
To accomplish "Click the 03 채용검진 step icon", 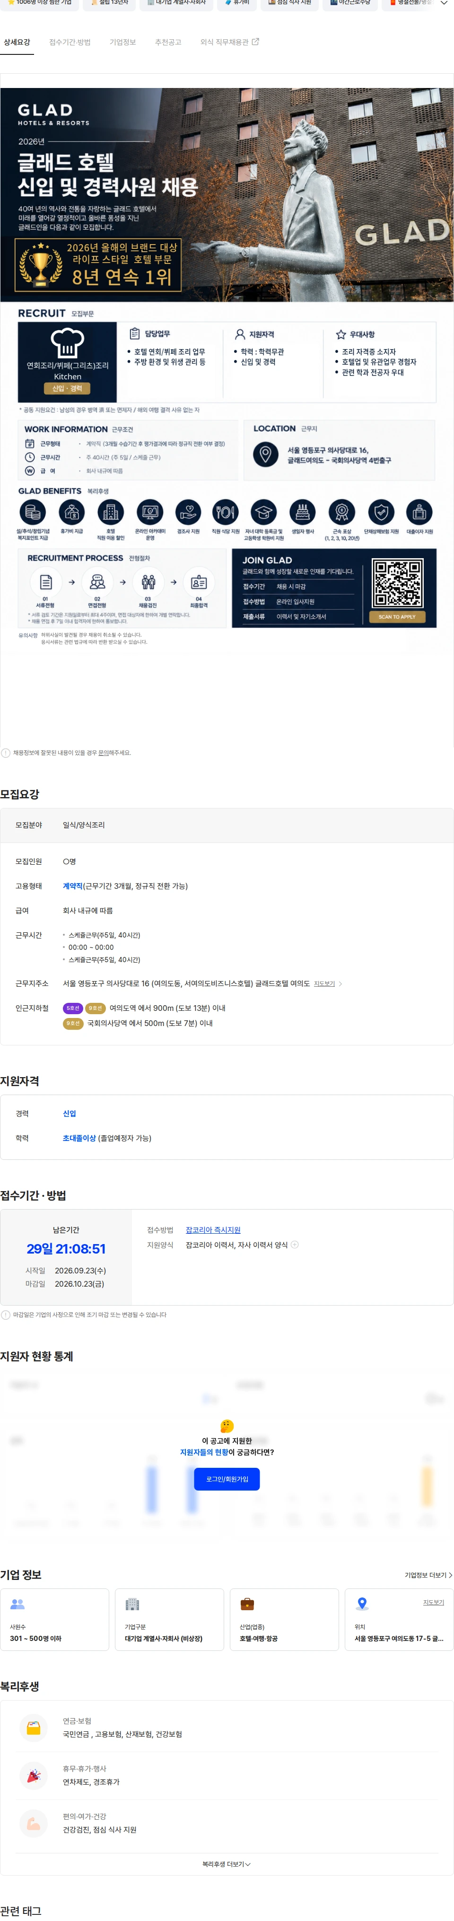I will click(x=148, y=582).
